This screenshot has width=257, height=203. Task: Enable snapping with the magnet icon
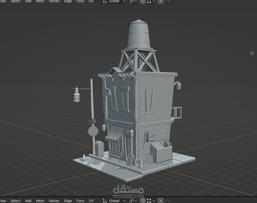[143, 2]
